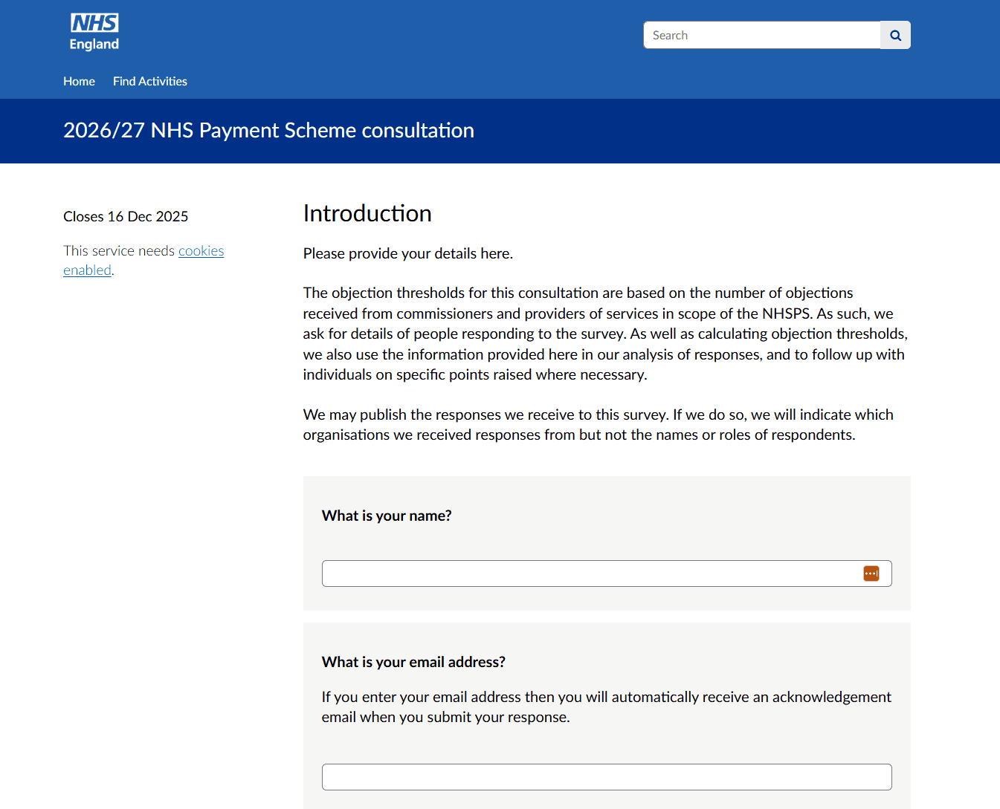Screen dimensions: 1000x809
Task: Click the NHS Payment Scheme consultation title
Action: tap(268, 131)
